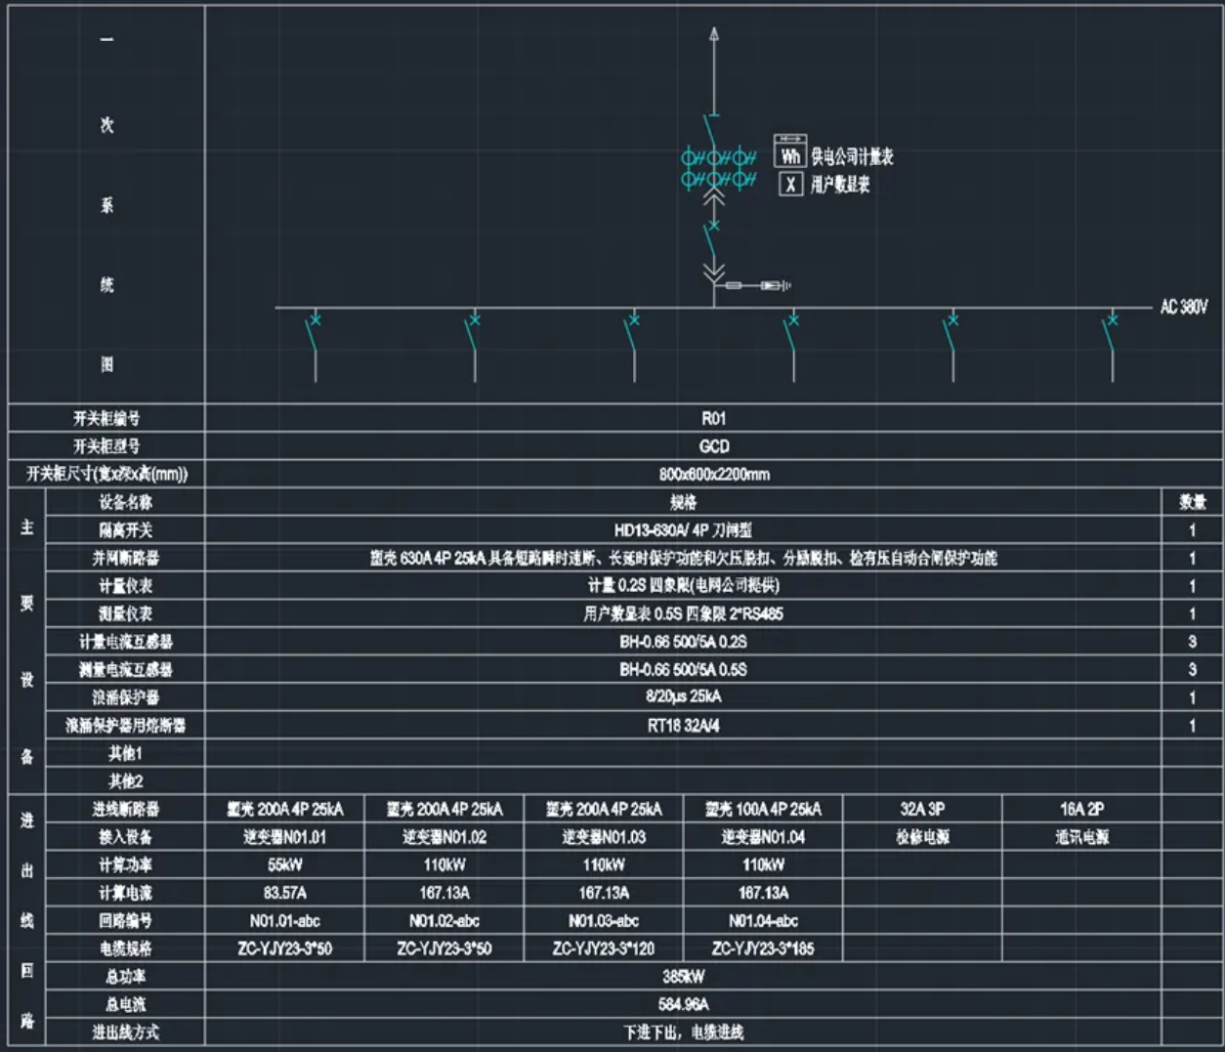This screenshot has width=1225, height=1052.
Task: Select the R01 cabinet number cell
Action: (714, 418)
